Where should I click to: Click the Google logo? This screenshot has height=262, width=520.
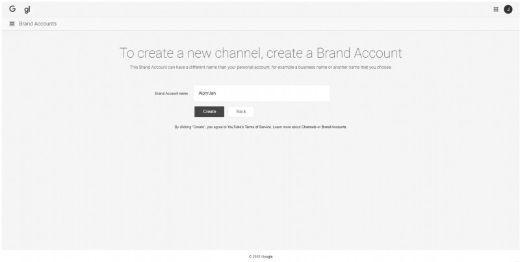click(19, 9)
